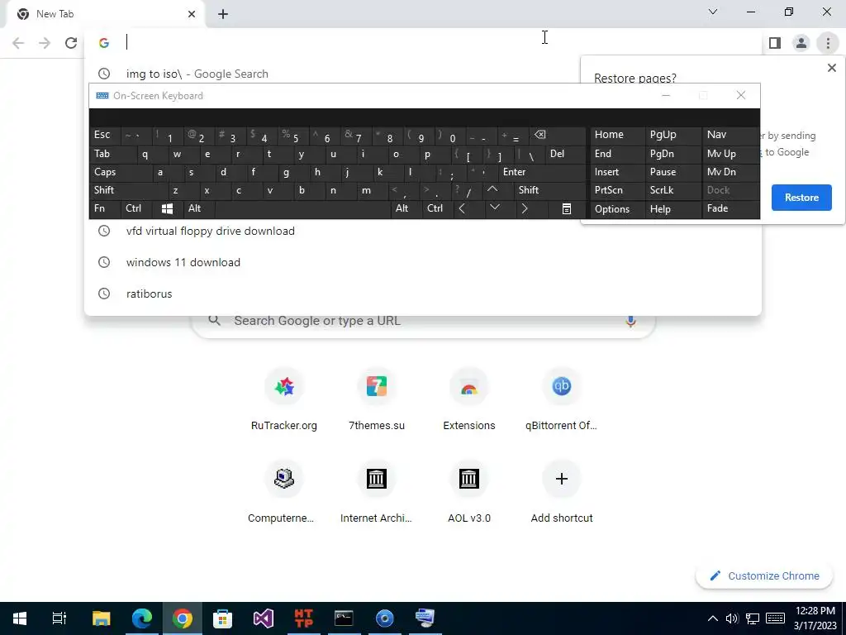Toggle left Ctrl key on On-Screen Keyboard
The width and height of the screenshot is (846, 635).
coord(136,208)
